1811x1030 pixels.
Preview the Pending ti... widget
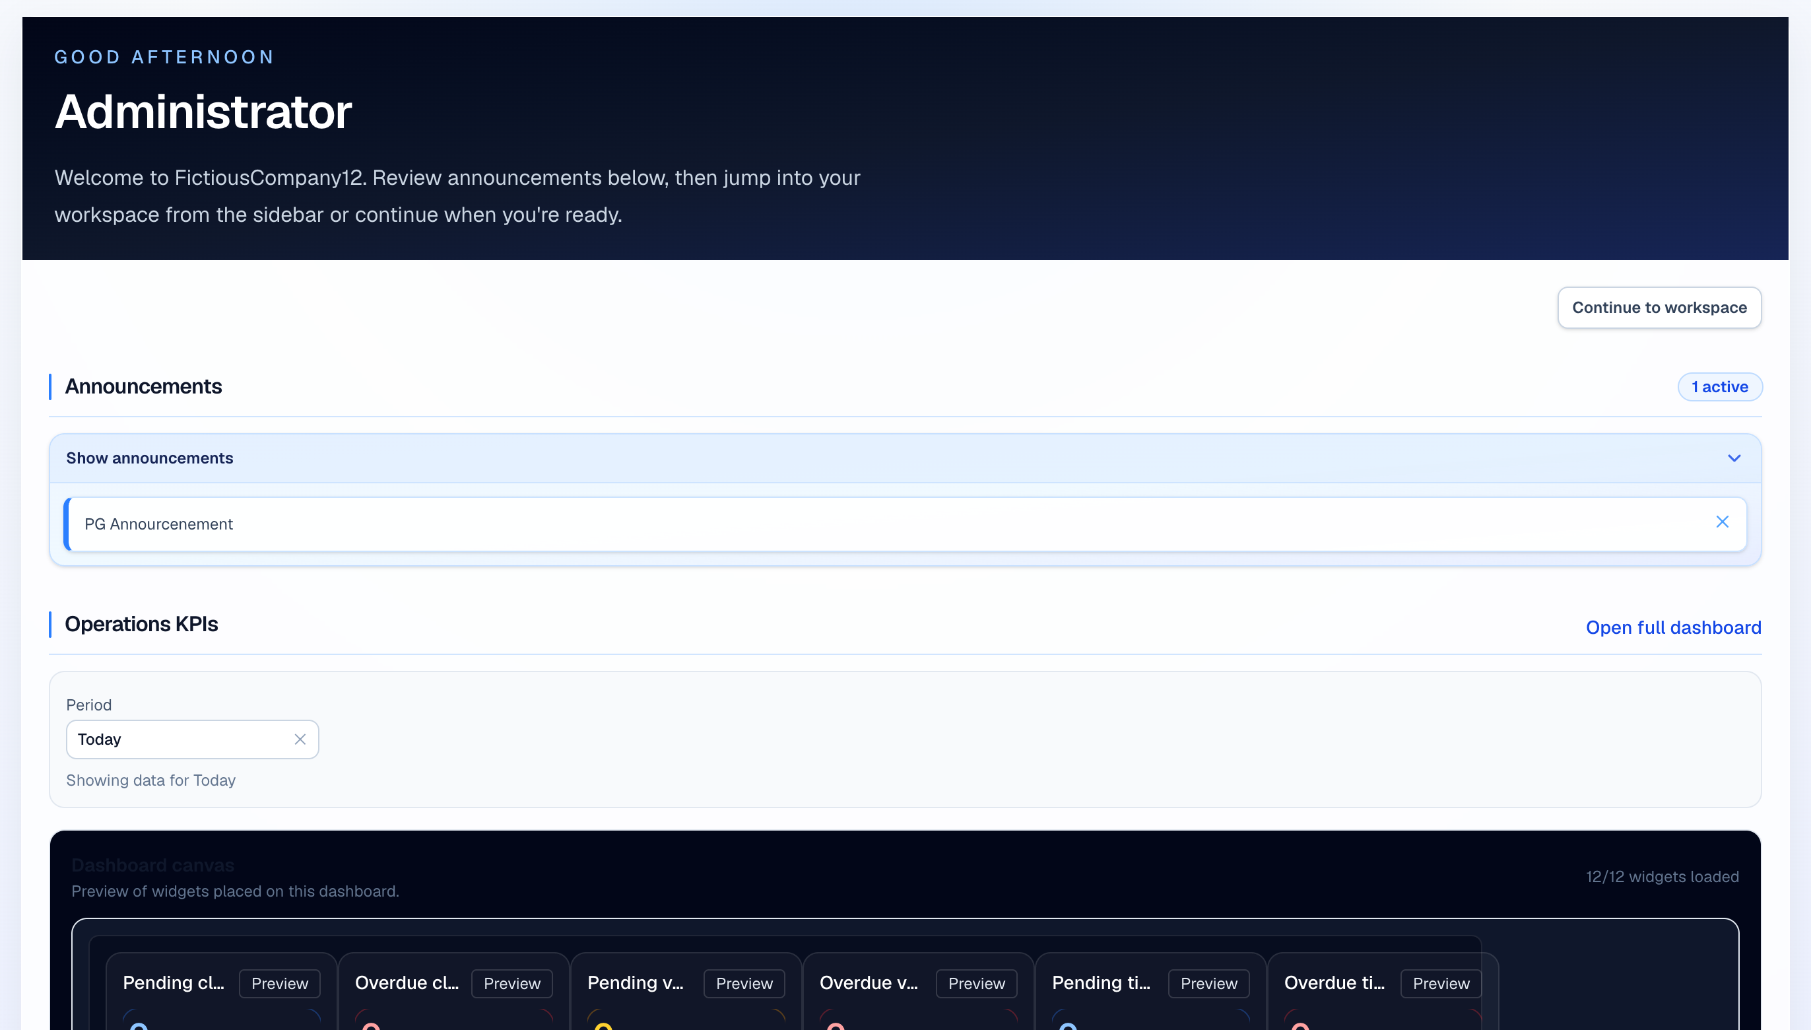pyautogui.click(x=1208, y=983)
